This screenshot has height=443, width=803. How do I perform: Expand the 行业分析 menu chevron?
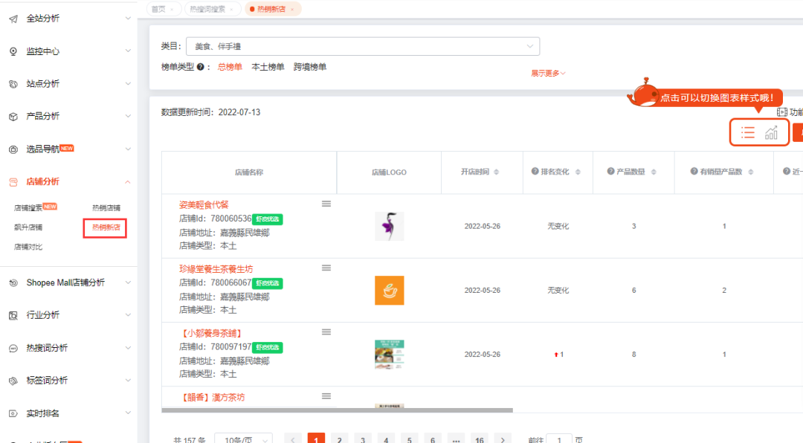[x=128, y=315]
